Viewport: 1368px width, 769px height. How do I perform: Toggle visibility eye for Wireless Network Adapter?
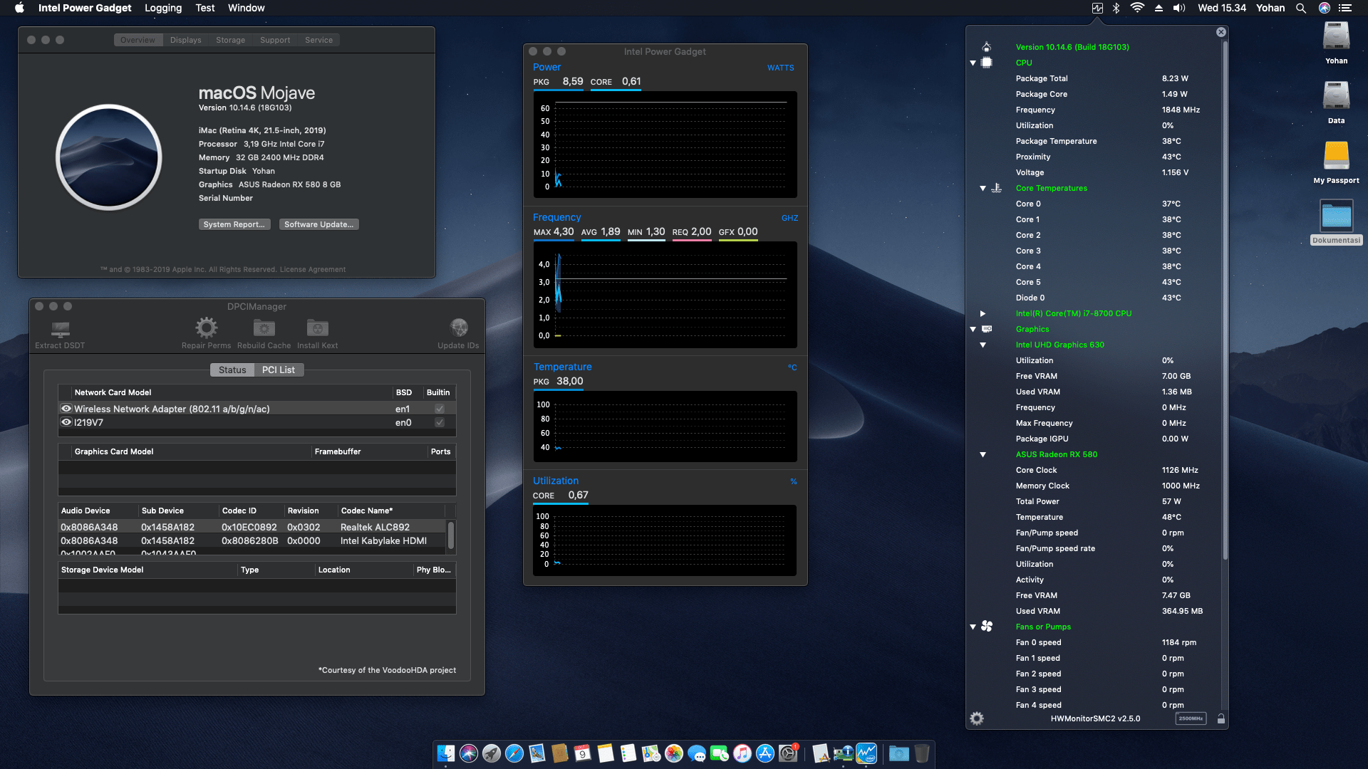coord(66,408)
